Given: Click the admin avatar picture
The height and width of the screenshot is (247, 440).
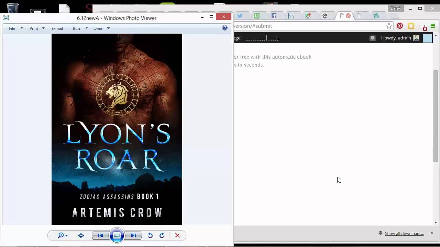Looking at the screenshot, I should pos(416,38).
